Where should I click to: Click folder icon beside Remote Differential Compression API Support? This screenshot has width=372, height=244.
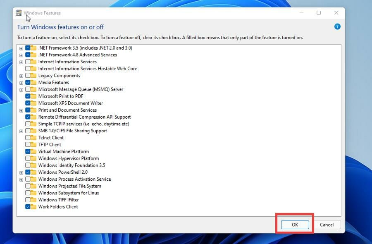33,117
